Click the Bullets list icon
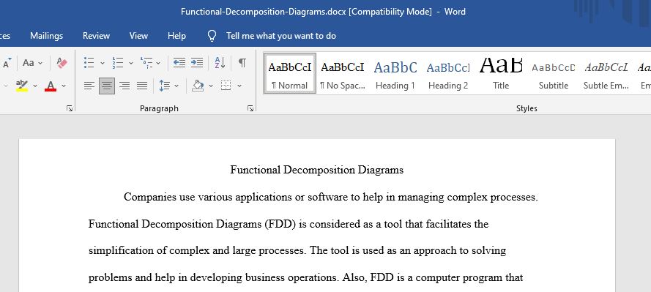Screen dimensions: 651x292 89,63
